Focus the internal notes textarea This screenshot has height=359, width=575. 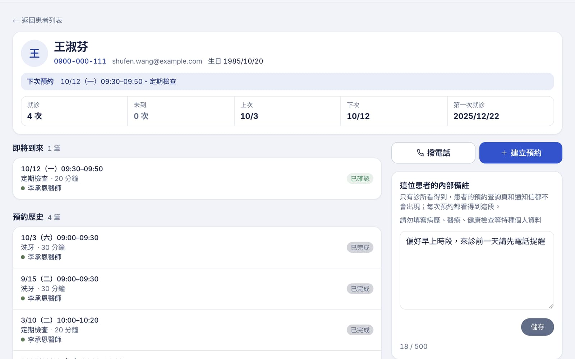[x=477, y=270]
